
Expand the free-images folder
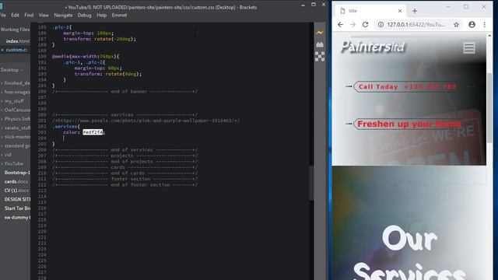point(17,92)
